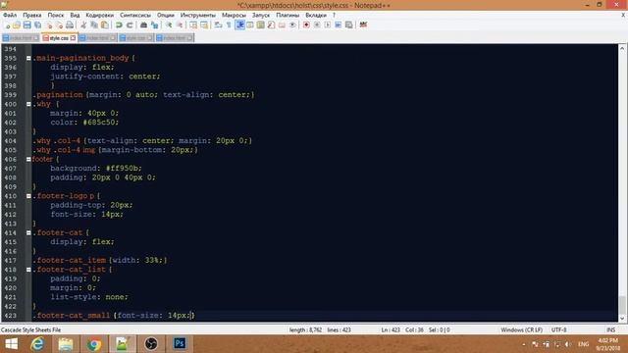Undo last edit with the Undo icon
The height and width of the screenshot is (353, 628).
click(119, 25)
